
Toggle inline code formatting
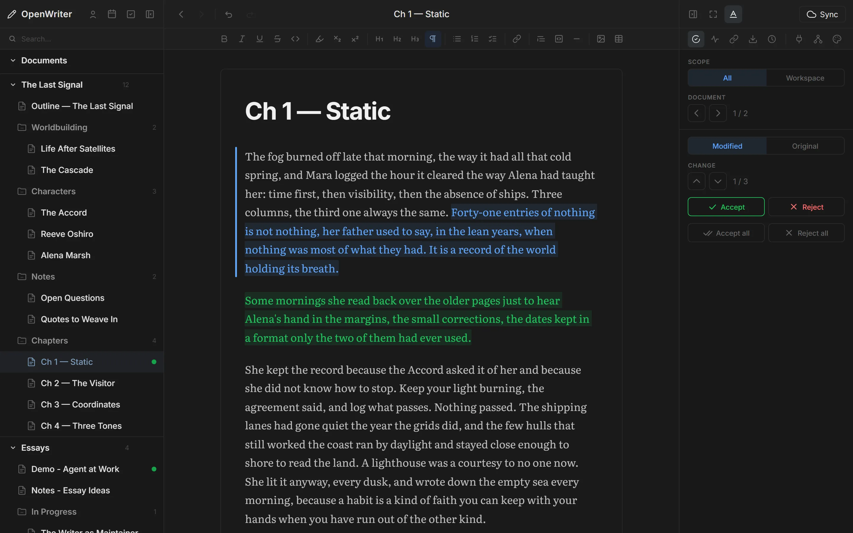pos(295,39)
